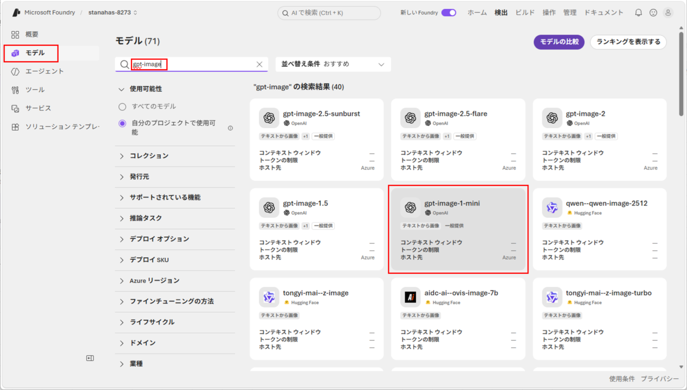
Task: Click the モデルの比較 button
Action: point(559,42)
